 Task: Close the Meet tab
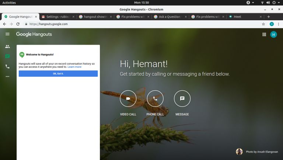[x=261, y=17]
